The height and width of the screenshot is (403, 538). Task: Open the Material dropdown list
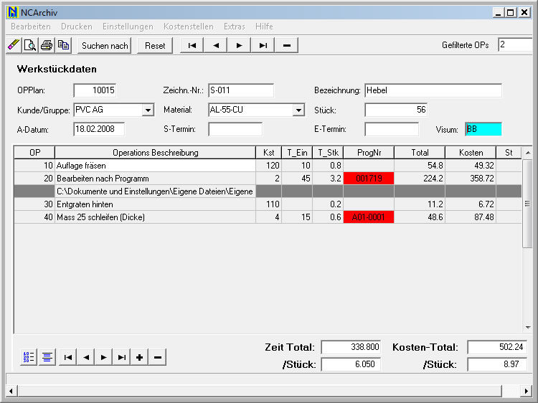pyautogui.click(x=298, y=110)
